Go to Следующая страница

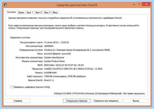click(x=76, y=101)
